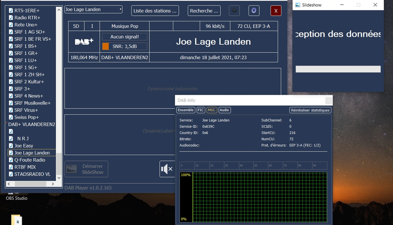Click the music note icon beside STADSRADIO VL
393x225 pixels.
tap(11, 174)
